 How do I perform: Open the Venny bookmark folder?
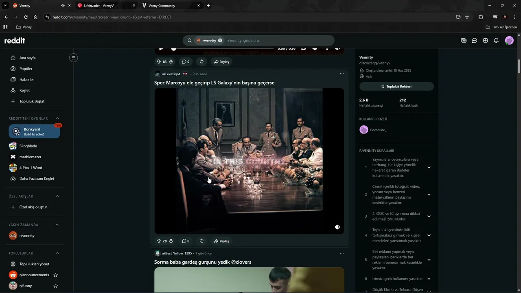tap(24, 27)
